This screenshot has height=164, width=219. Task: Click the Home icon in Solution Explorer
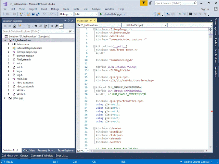(14, 26)
